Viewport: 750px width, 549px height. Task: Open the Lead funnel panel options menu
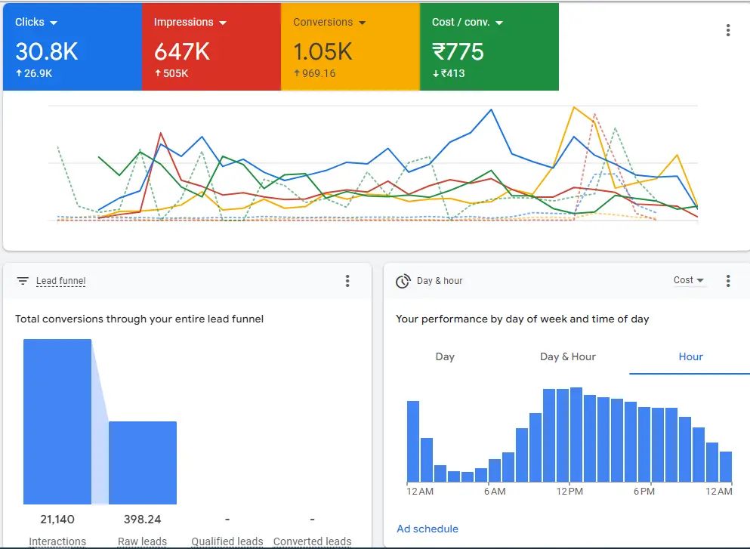(x=347, y=280)
